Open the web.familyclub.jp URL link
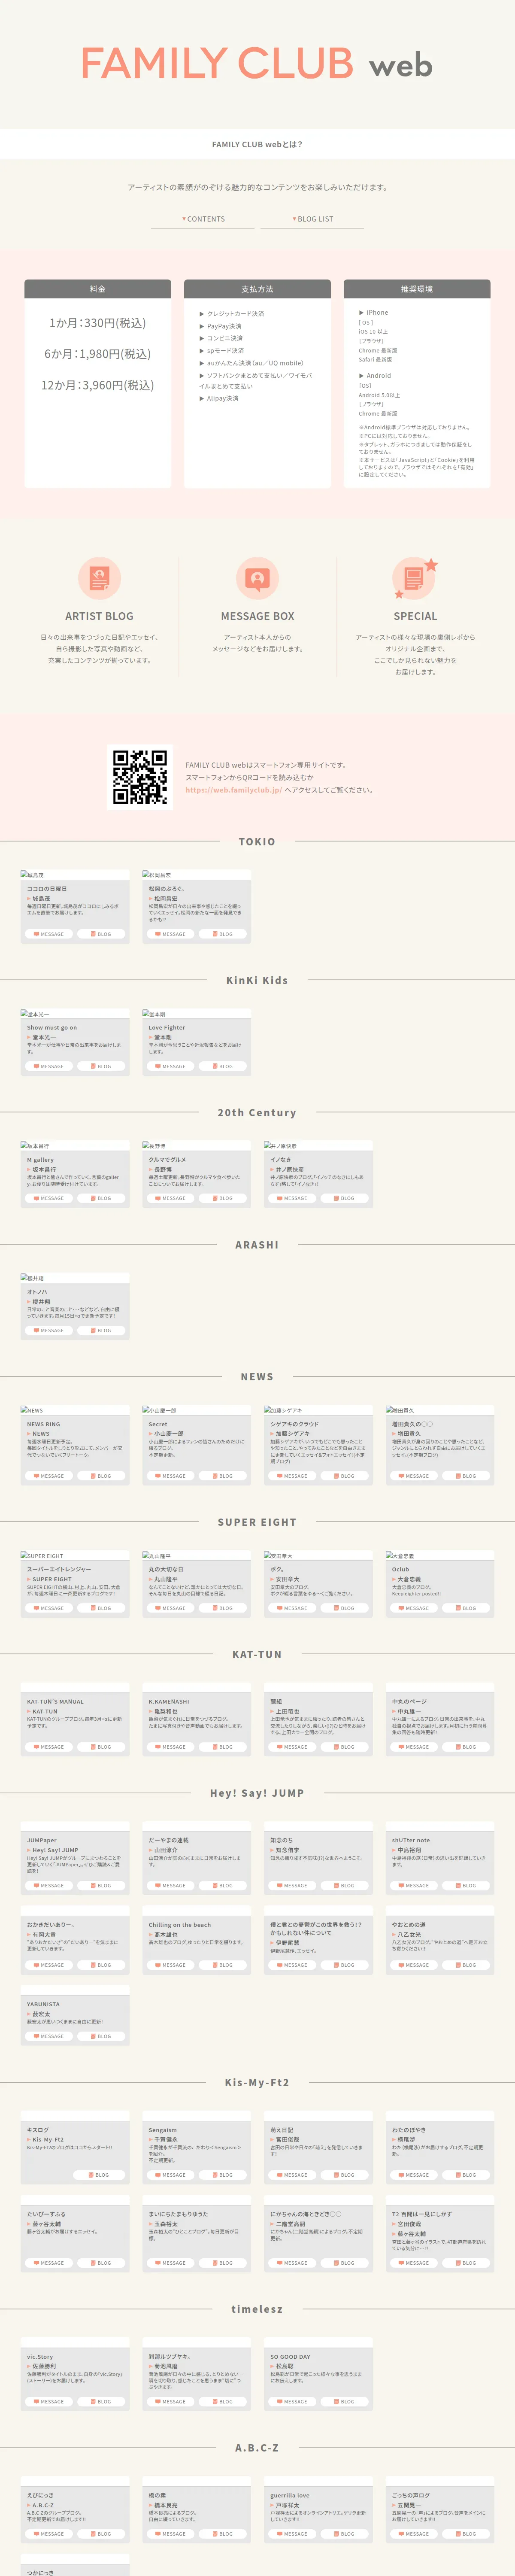The height and width of the screenshot is (2576, 515). pos(233,790)
